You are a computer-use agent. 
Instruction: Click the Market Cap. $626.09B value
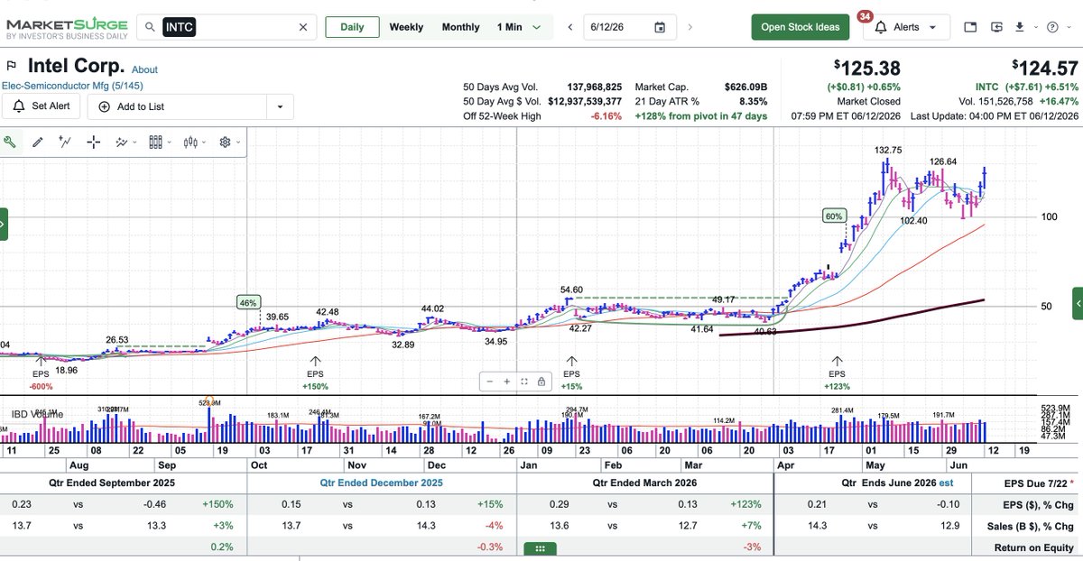(745, 87)
